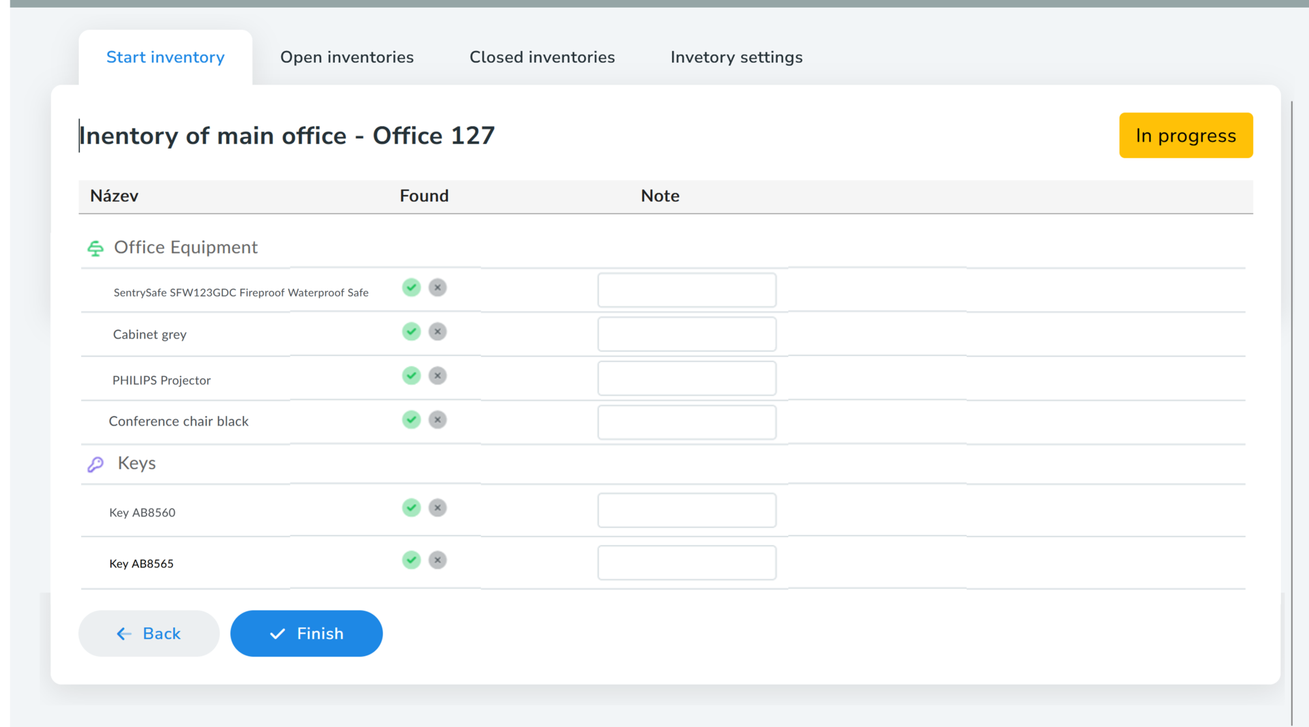Mark Key AB8560 as found
The image size is (1309, 727).
(x=411, y=507)
